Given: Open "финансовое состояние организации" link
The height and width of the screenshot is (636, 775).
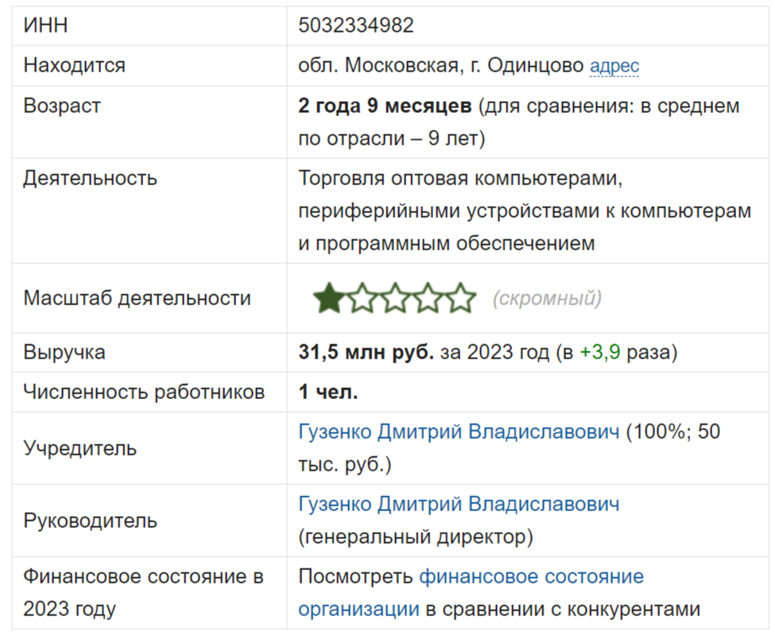Looking at the screenshot, I should (x=531, y=576).
